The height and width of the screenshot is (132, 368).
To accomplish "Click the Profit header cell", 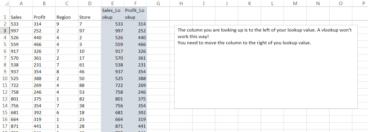I will pos(44,17).
